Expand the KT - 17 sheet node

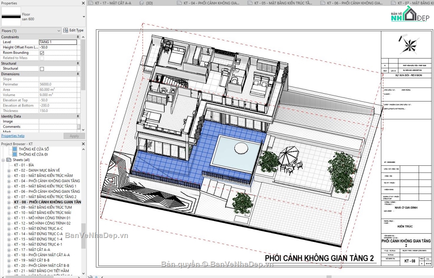click(x=9, y=250)
